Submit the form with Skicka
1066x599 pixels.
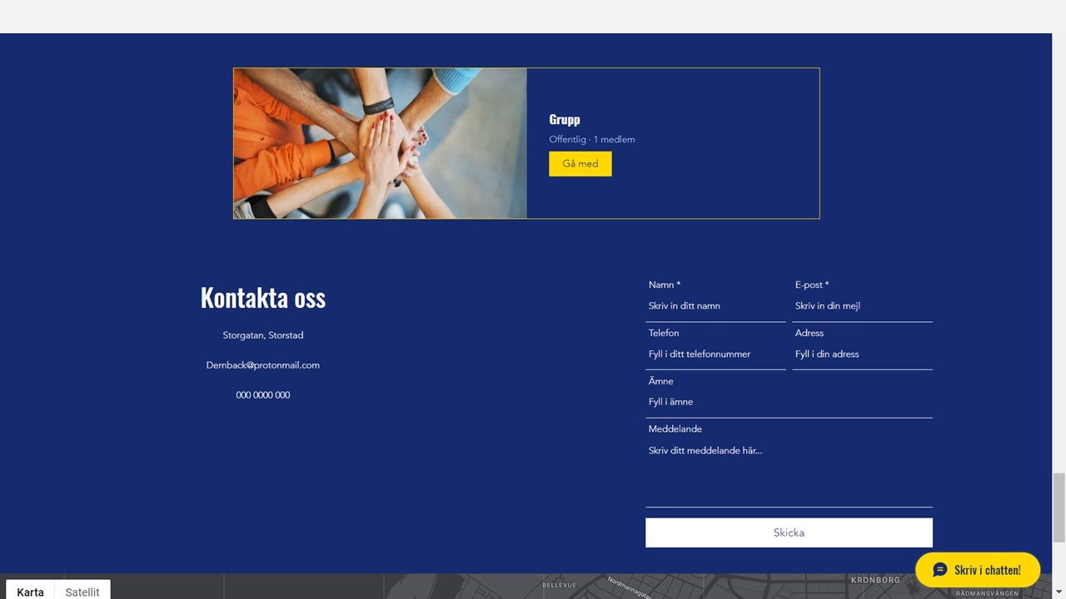[x=788, y=532]
